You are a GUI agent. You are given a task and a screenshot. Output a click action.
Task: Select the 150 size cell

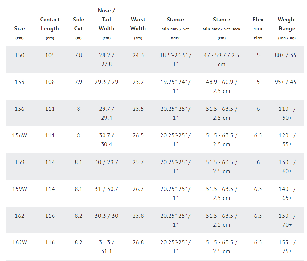[19, 55]
